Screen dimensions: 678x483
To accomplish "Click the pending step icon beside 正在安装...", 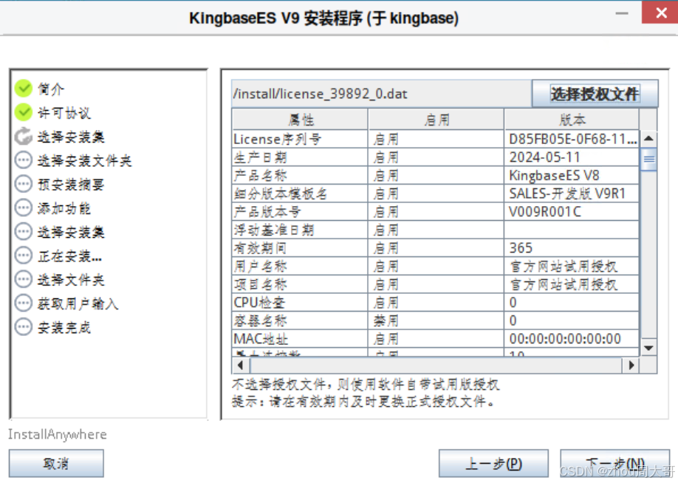I will pyautogui.click(x=24, y=255).
